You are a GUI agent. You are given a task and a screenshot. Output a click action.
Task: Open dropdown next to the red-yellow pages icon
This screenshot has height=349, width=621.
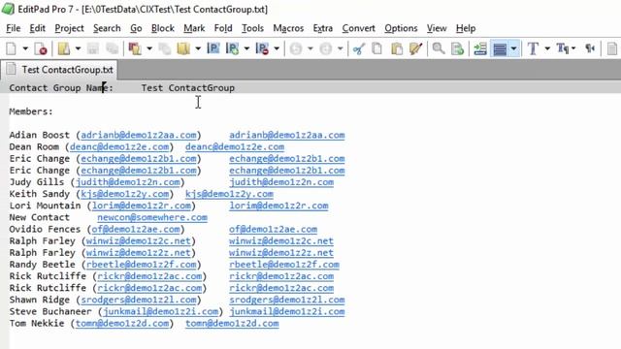(149, 49)
